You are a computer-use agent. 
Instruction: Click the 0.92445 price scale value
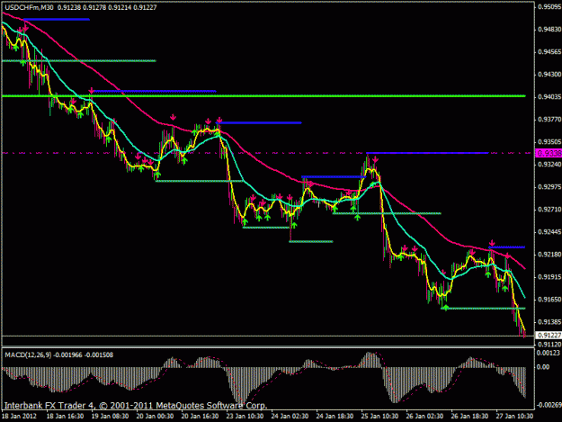[x=549, y=232]
